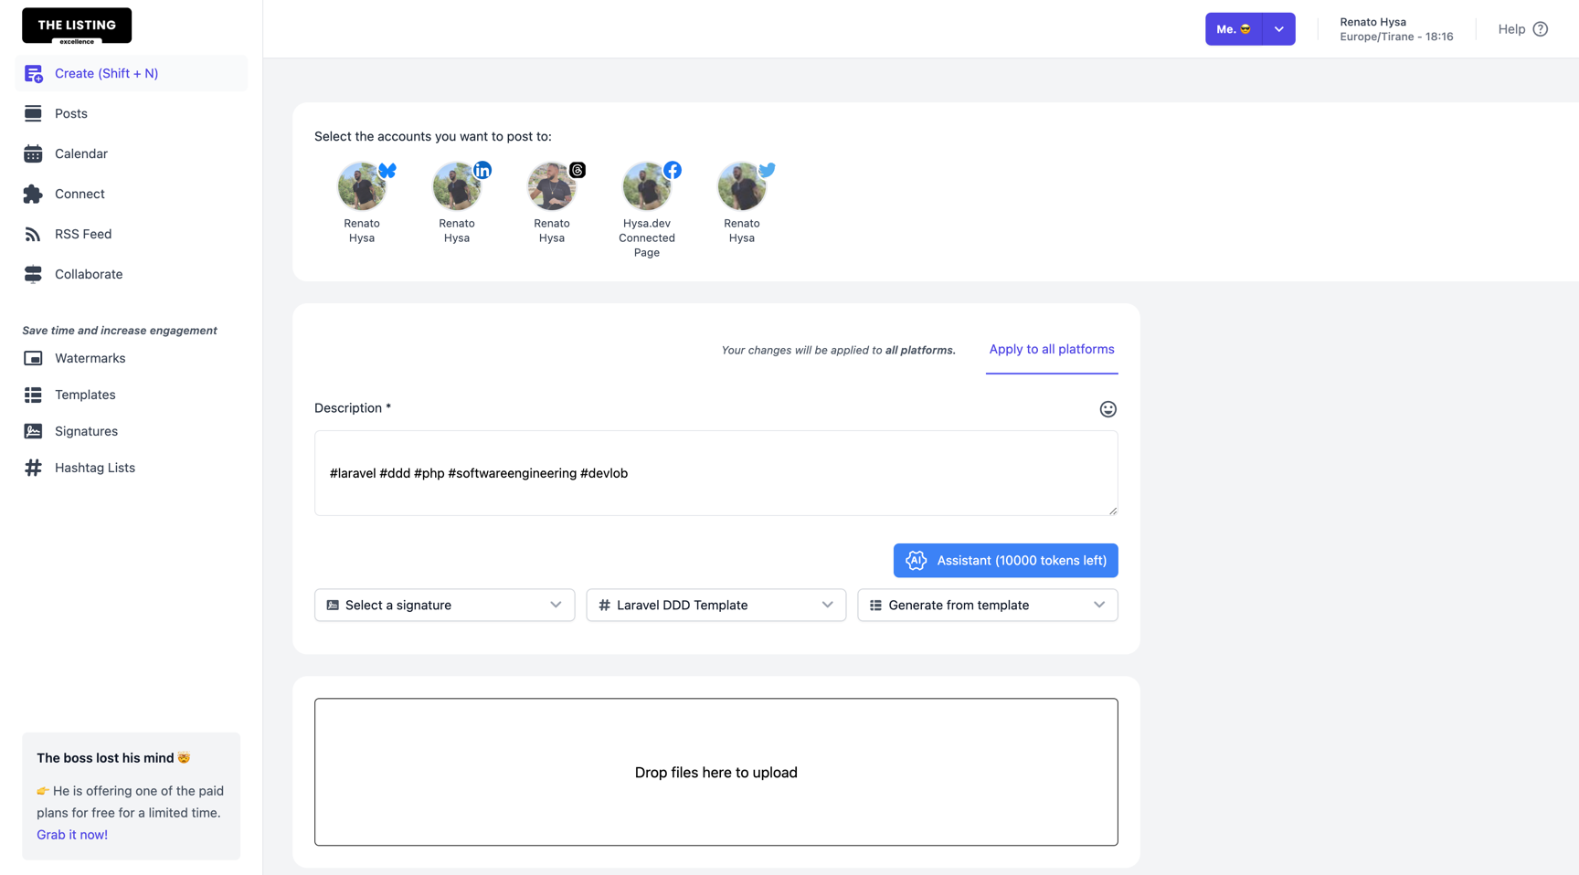Screen dimensions: 1579x875
Task: Click the Assistant tokens button
Action: 1005,560
